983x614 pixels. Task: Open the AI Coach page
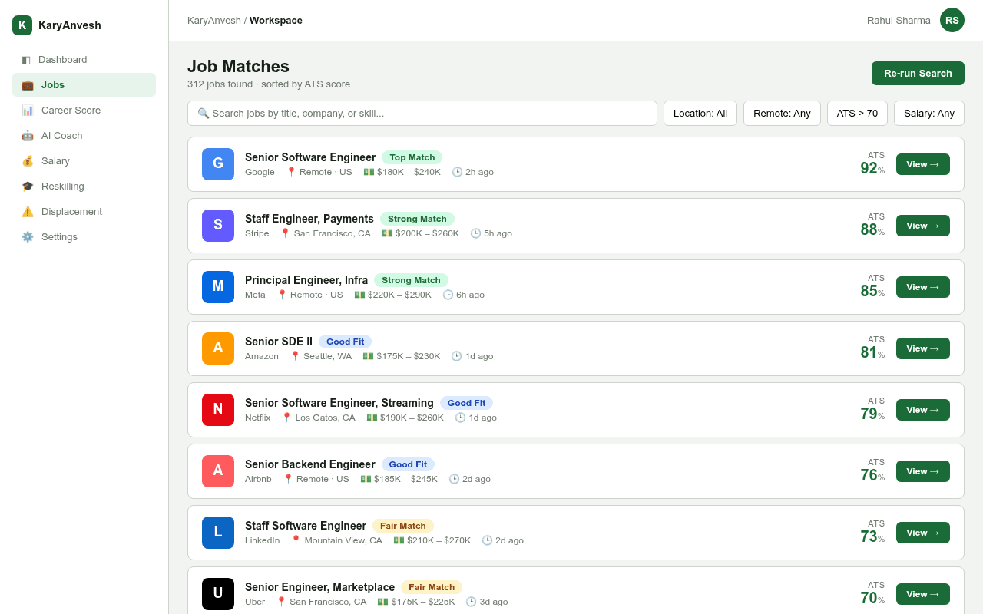point(84,136)
